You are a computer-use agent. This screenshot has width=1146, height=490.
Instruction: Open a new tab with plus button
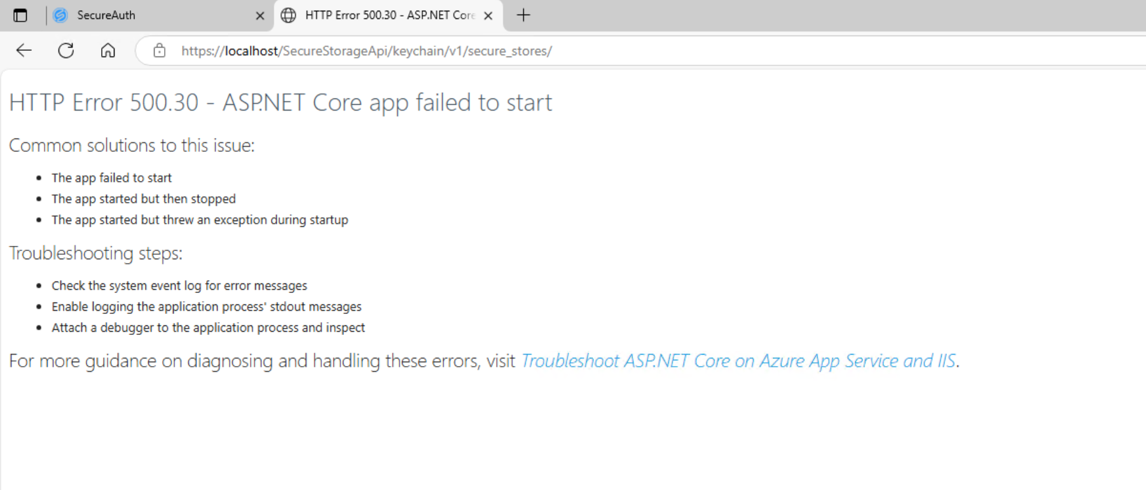[523, 15]
